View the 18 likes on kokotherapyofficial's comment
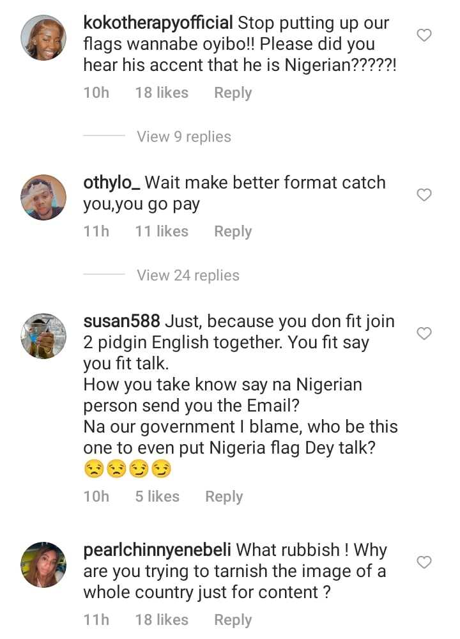The image size is (460, 639). coord(162,93)
